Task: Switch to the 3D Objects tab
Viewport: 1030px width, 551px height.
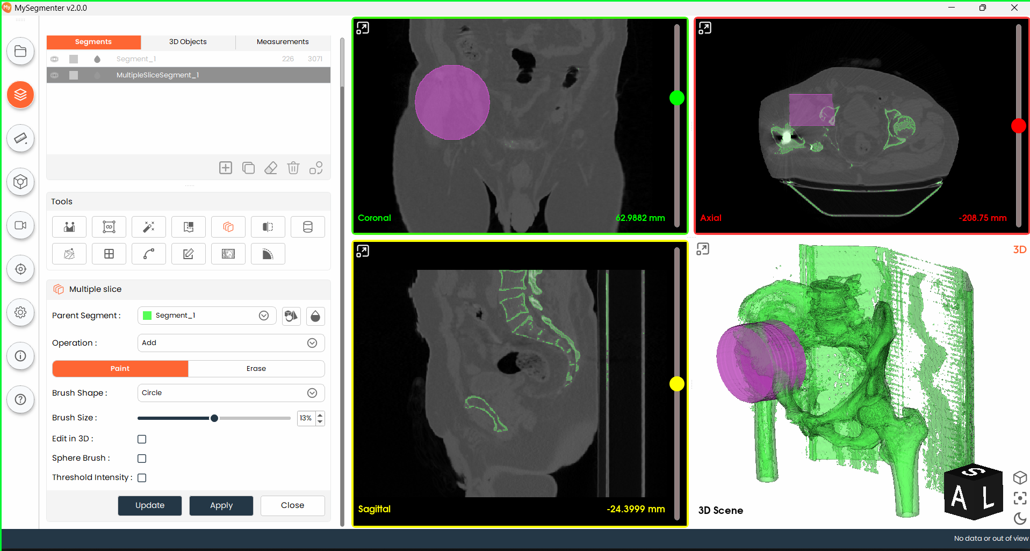Action: (188, 42)
